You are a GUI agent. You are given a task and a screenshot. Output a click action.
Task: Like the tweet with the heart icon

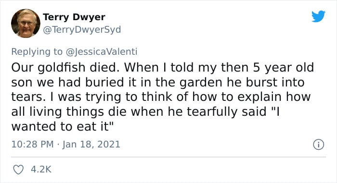point(18,170)
